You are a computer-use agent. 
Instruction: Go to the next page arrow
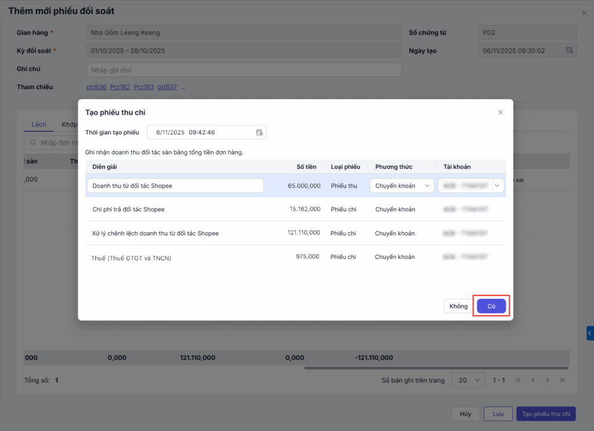547,380
